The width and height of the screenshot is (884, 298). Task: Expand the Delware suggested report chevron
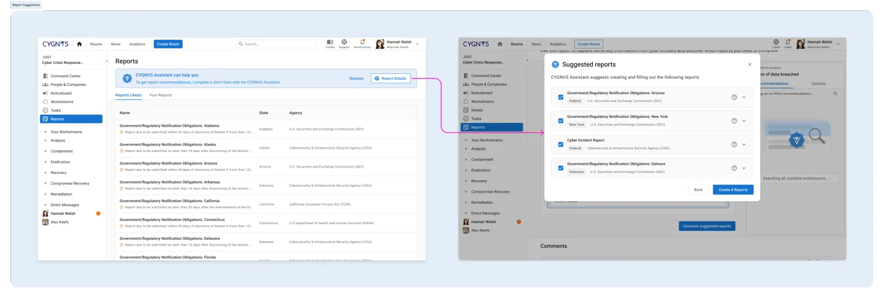click(x=744, y=168)
